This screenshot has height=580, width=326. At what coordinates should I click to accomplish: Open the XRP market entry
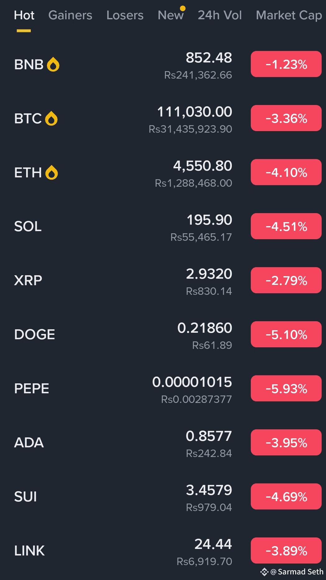(163, 281)
